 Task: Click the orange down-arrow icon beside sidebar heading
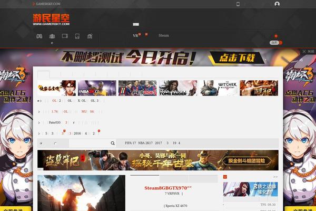click(x=225, y=177)
